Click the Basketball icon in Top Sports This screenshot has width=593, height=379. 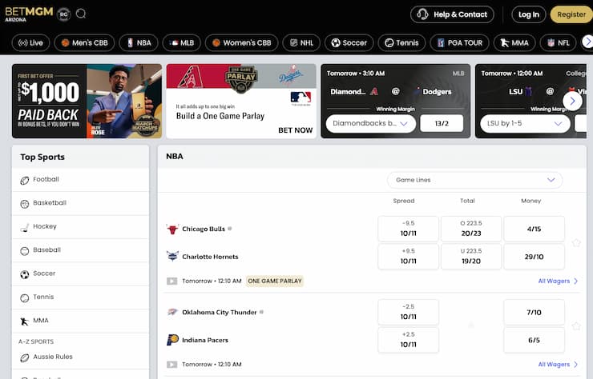click(x=25, y=204)
